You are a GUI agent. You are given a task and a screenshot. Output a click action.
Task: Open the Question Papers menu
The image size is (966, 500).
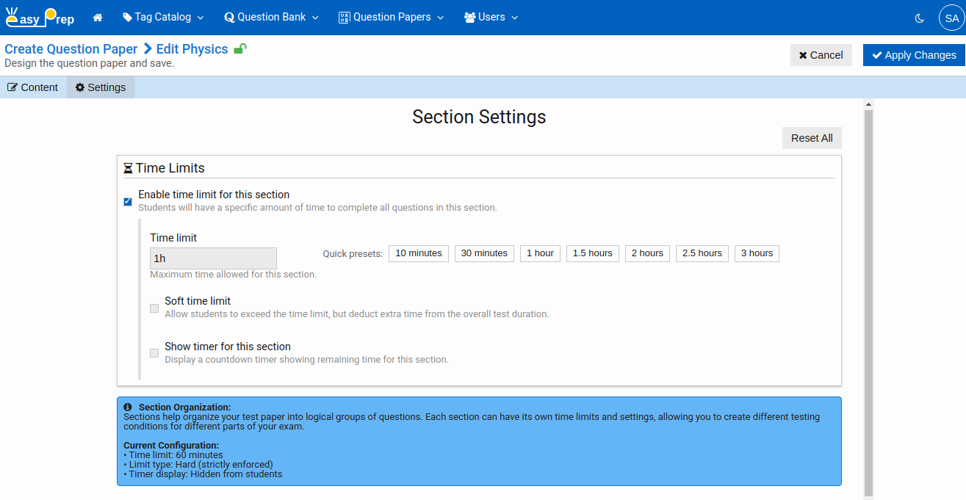click(390, 17)
